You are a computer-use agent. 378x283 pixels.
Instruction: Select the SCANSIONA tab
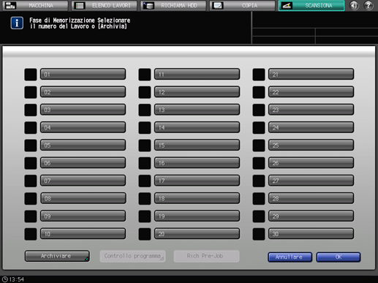point(311,5)
